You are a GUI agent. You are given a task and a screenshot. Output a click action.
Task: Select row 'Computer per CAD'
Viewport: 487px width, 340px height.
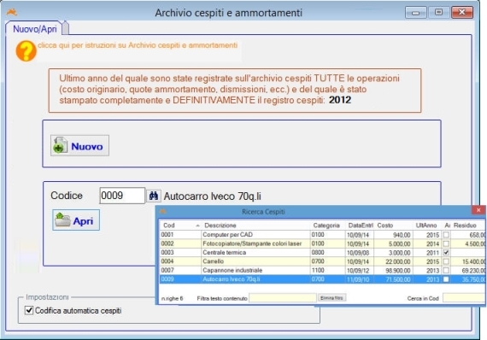tap(322, 235)
